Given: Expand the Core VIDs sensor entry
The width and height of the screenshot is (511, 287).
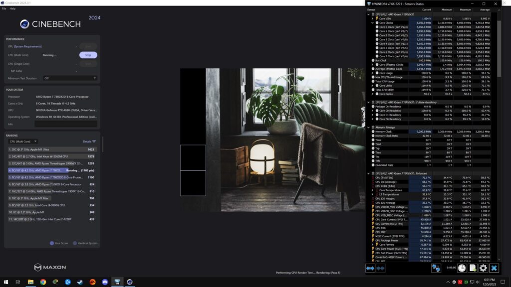Looking at the screenshot, I should pyautogui.click(x=372, y=18).
